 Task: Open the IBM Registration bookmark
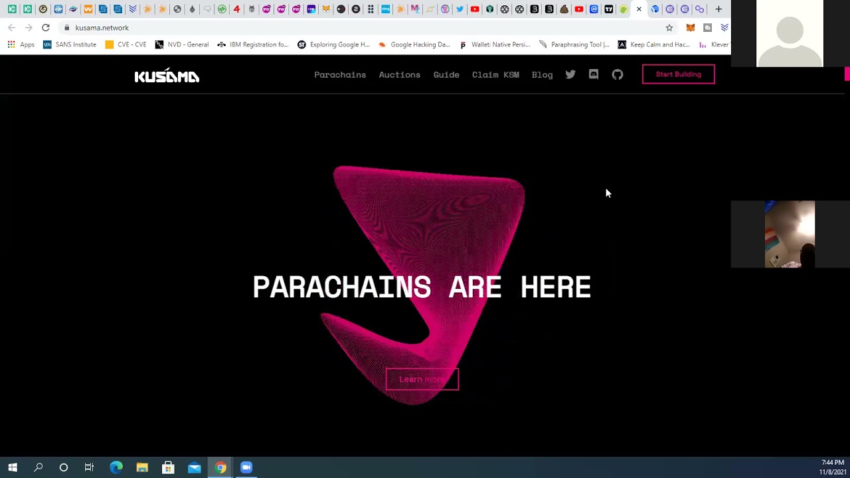click(253, 44)
